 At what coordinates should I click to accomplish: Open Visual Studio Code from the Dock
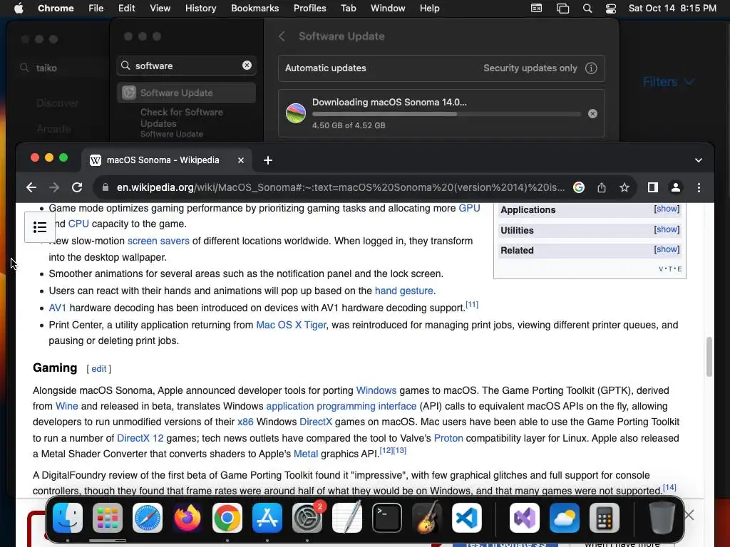[467, 518]
